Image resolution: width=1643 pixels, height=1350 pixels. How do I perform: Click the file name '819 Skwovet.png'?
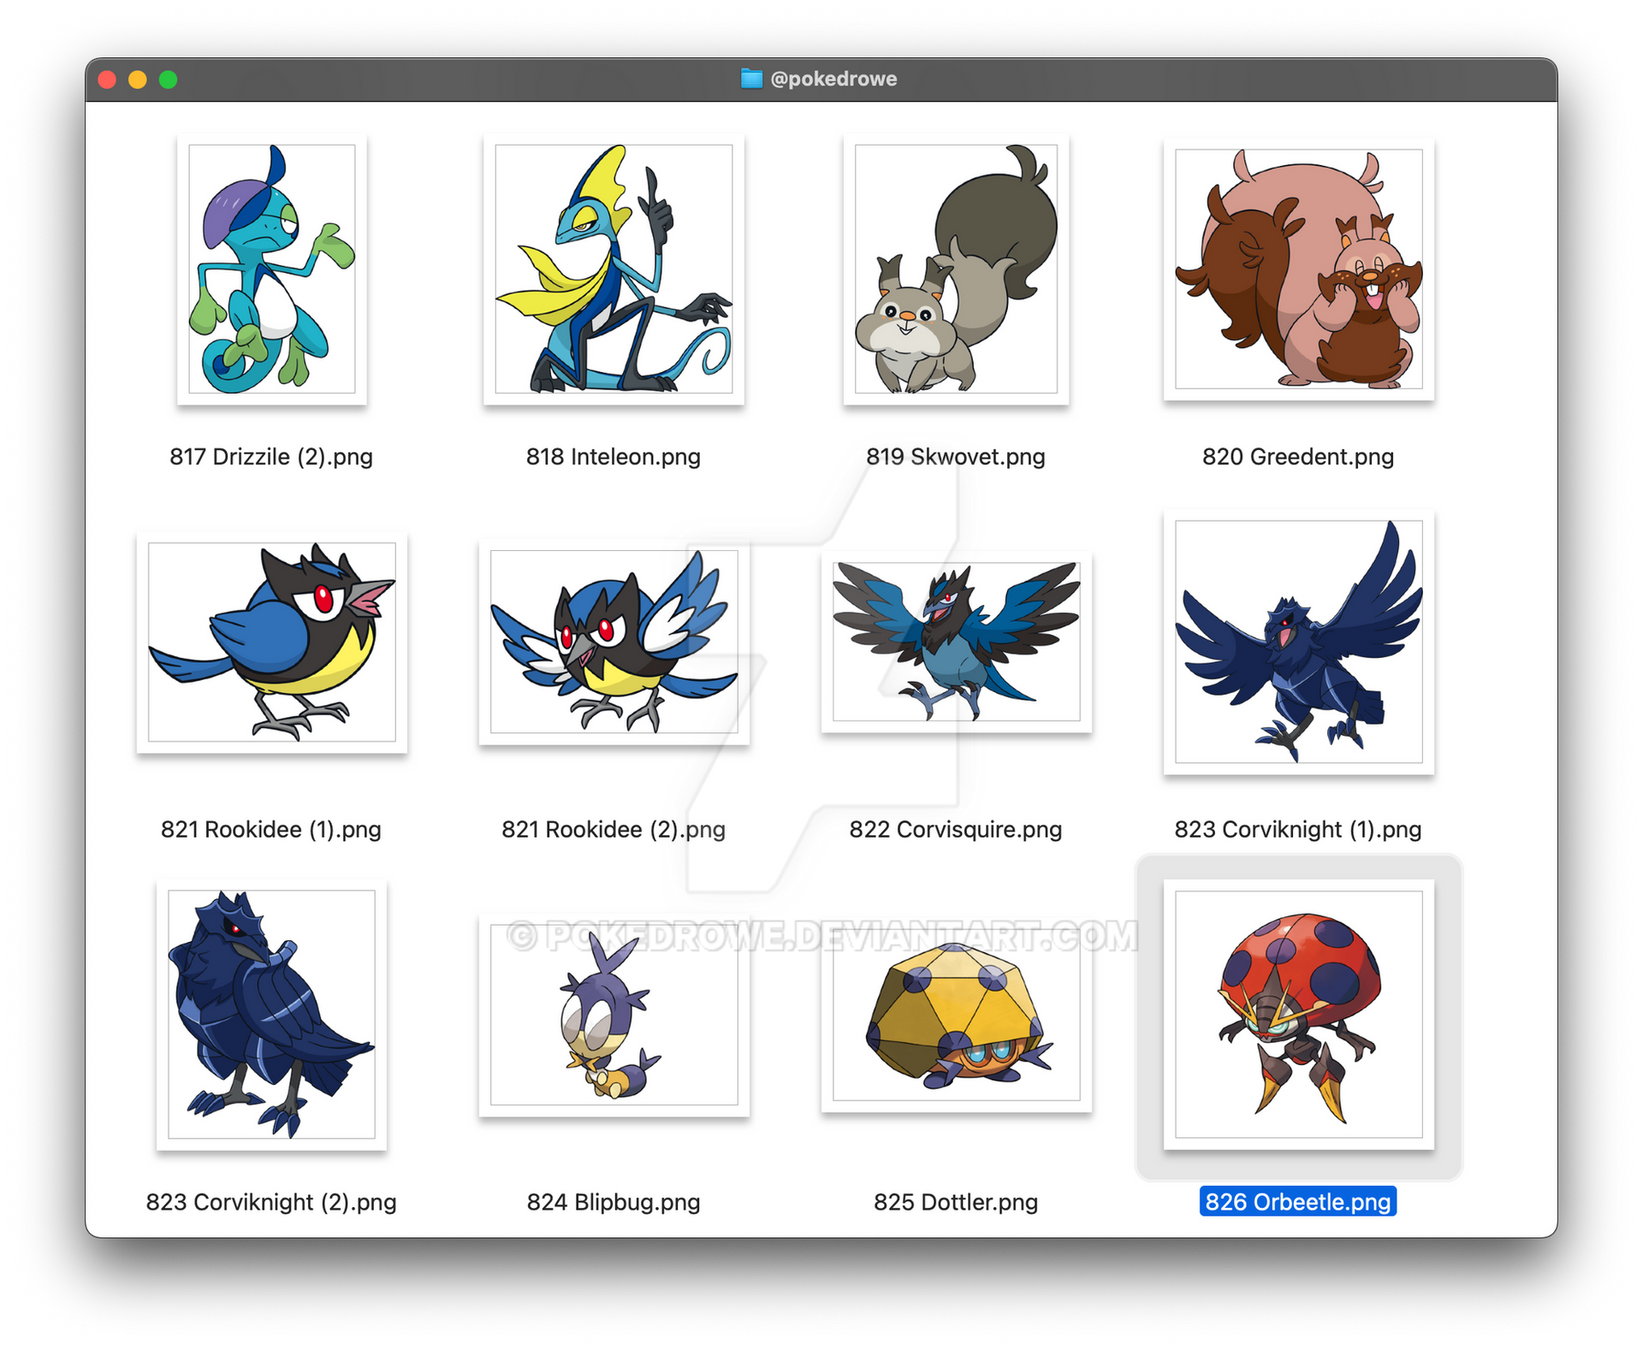point(956,457)
